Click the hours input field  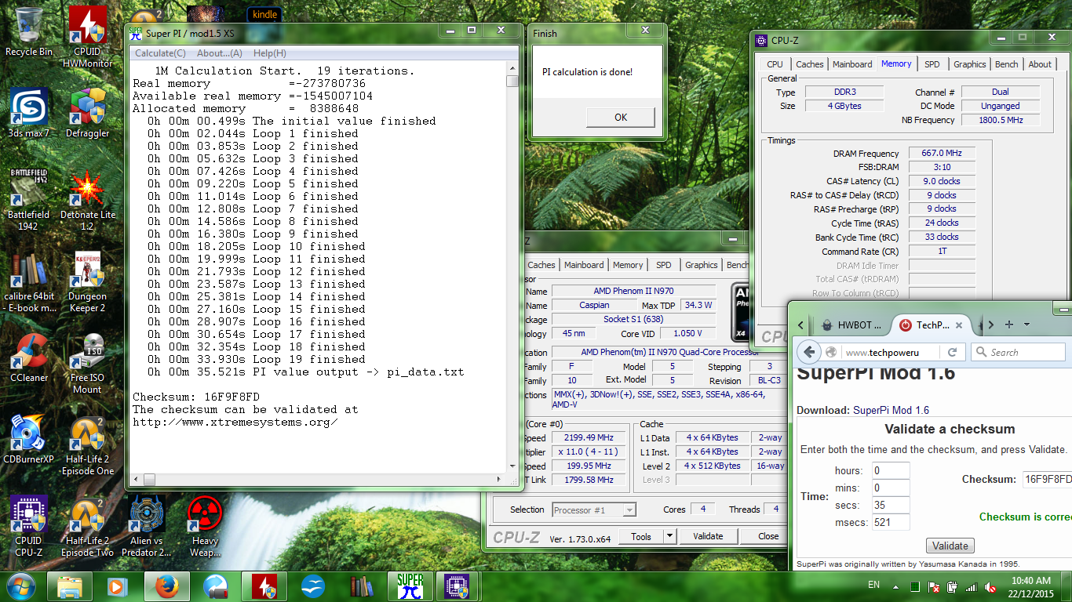click(x=891, y=470)
